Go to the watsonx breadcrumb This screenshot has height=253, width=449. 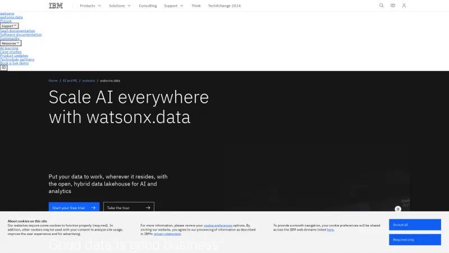89,80
